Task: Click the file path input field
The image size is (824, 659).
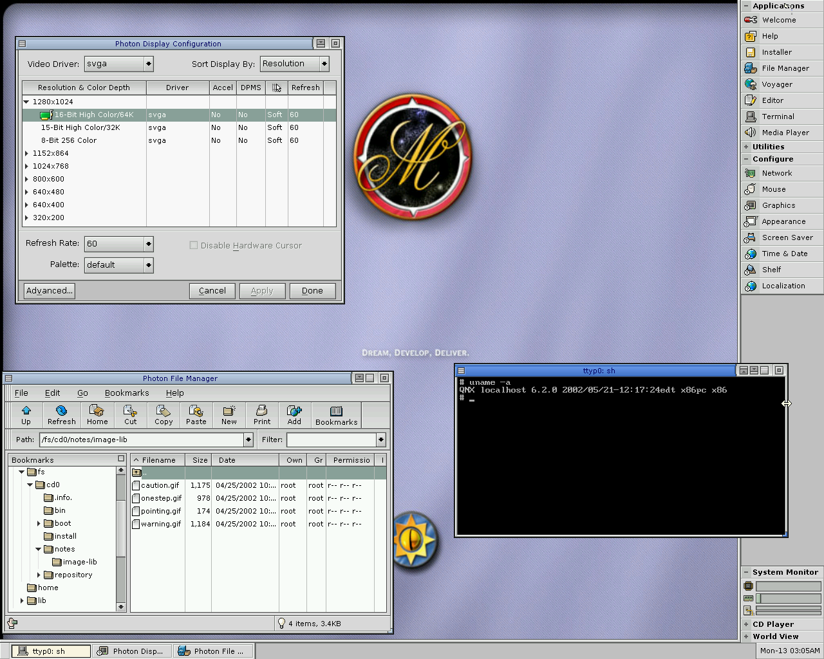Action: point(142,440)
